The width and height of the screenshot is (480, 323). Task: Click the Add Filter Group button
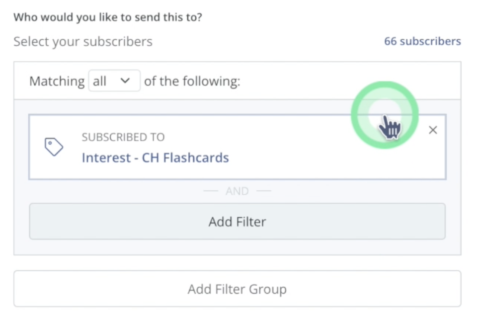coord(237,289)
